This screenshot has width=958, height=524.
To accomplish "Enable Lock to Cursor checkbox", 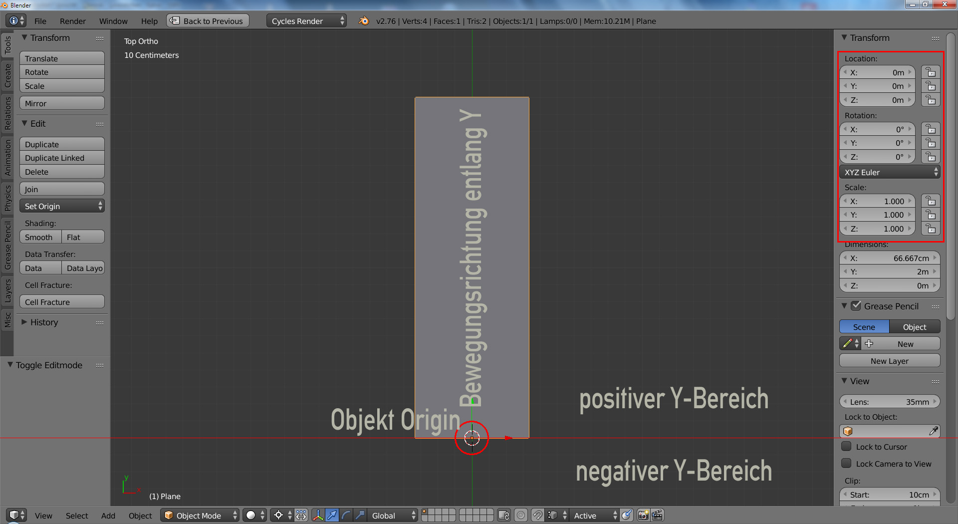I will (846, 447).
